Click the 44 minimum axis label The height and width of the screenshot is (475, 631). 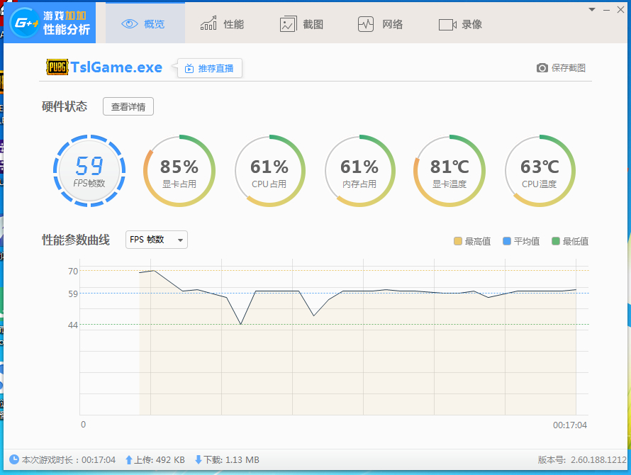(73, 325)
